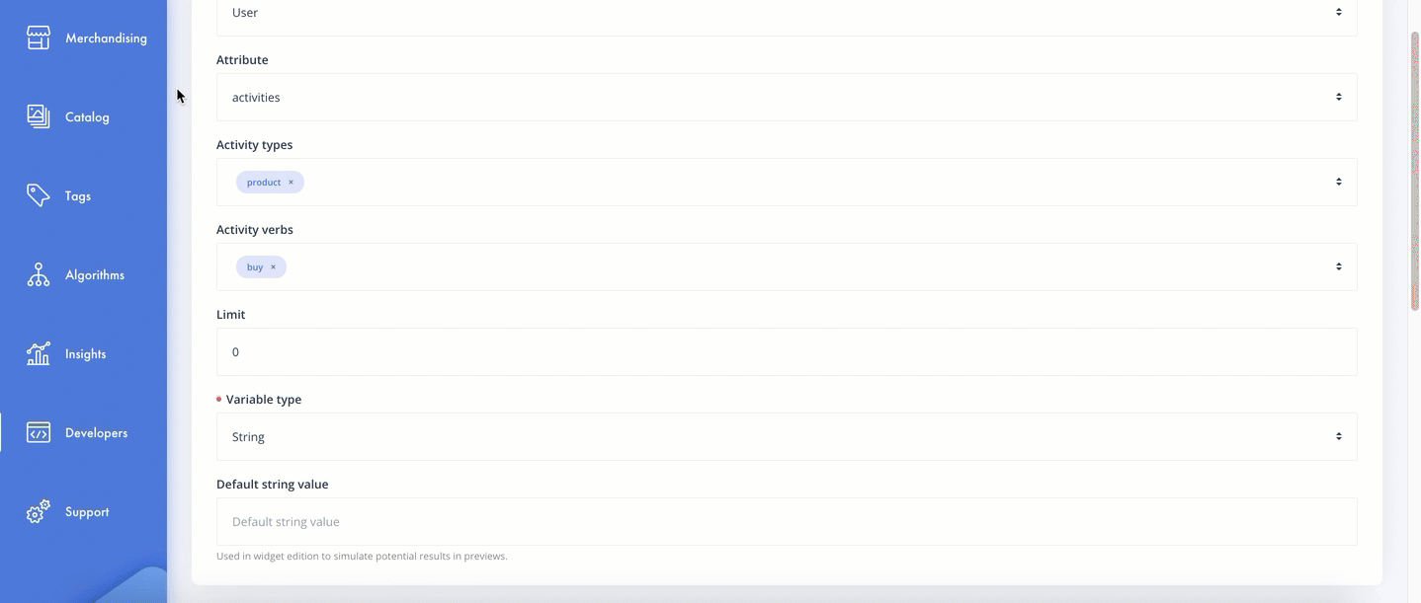The width and height of the screenshot is (1421, 603).
Task: Select Developers in sidebar
Action: coord(84,432)
